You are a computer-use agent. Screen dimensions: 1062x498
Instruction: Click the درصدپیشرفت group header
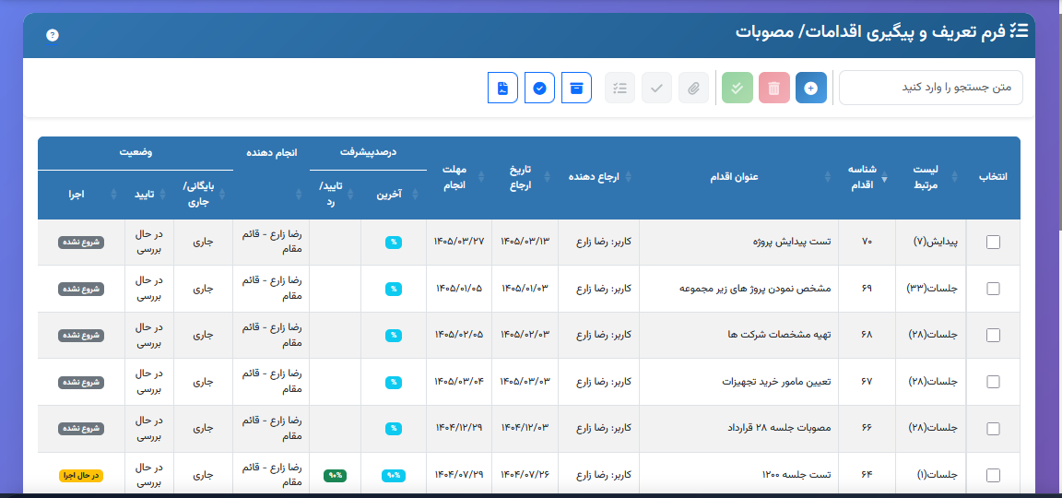(369, 152)
